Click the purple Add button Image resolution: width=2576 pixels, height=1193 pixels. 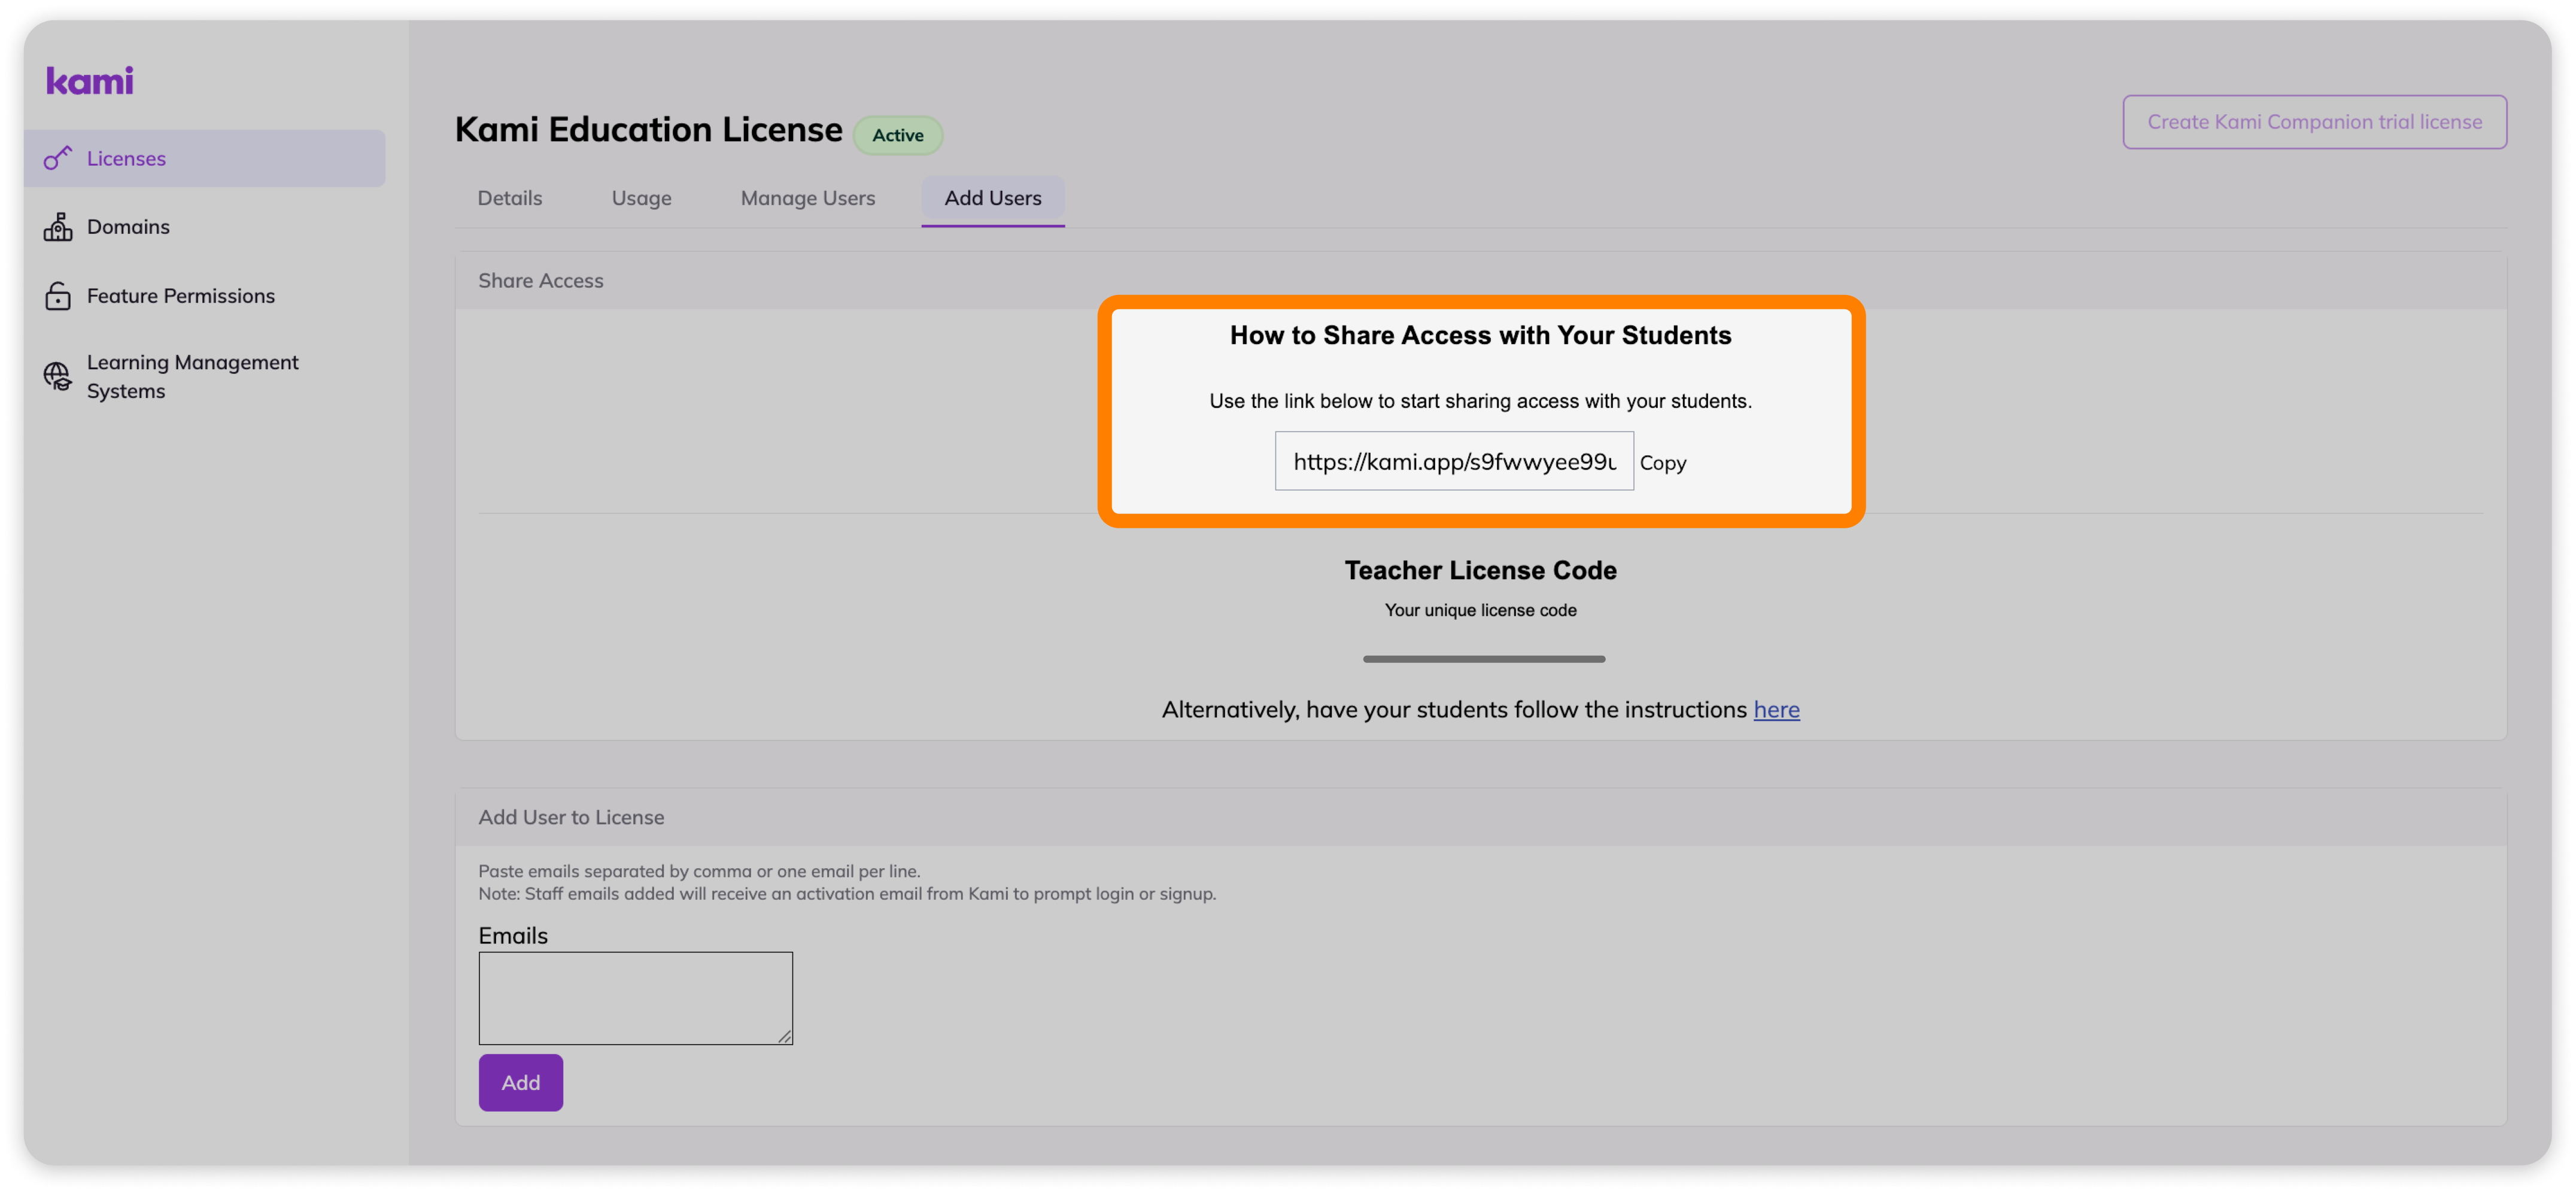pyautogui.click(x=520, y=1082)
